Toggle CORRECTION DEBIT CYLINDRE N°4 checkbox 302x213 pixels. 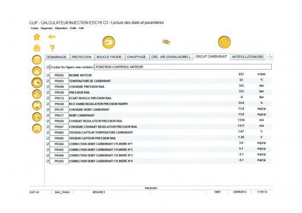[48, 161]
